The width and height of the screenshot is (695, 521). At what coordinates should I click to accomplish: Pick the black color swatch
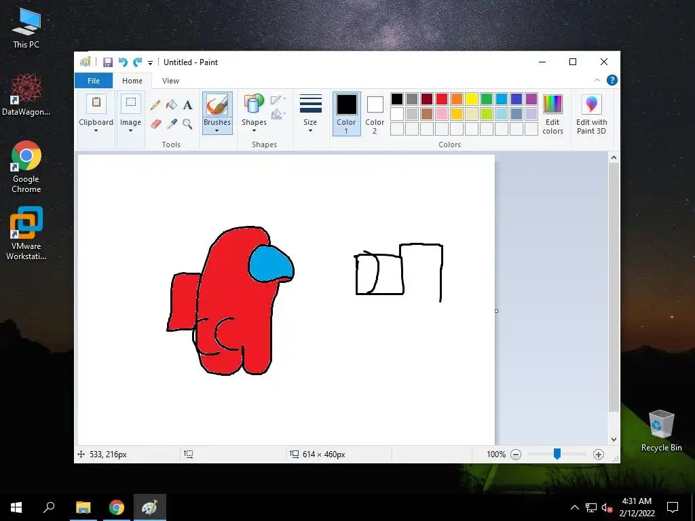[397, 99]
